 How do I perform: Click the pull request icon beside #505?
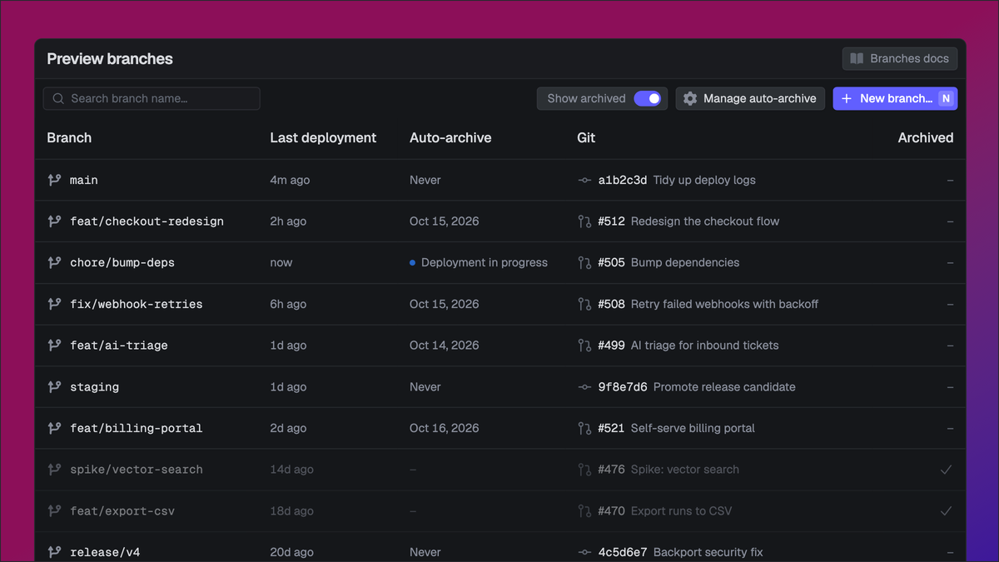point(584,262)
